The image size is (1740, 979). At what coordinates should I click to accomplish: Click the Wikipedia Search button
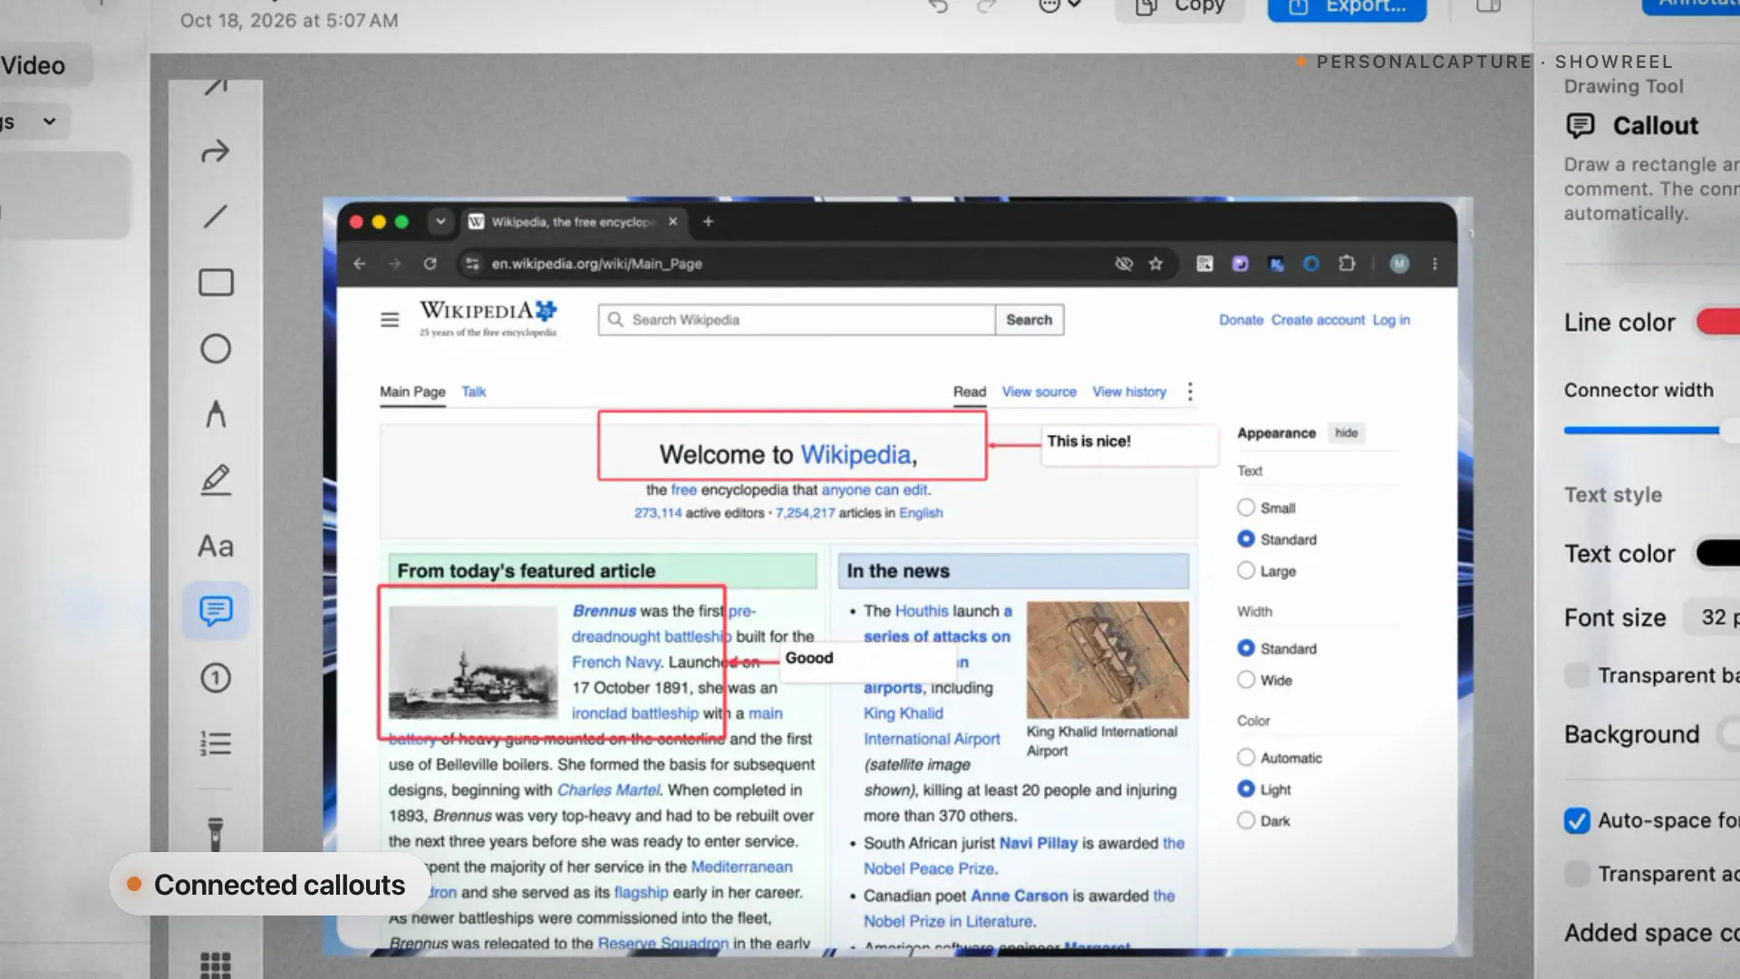tap(1029, 320)
